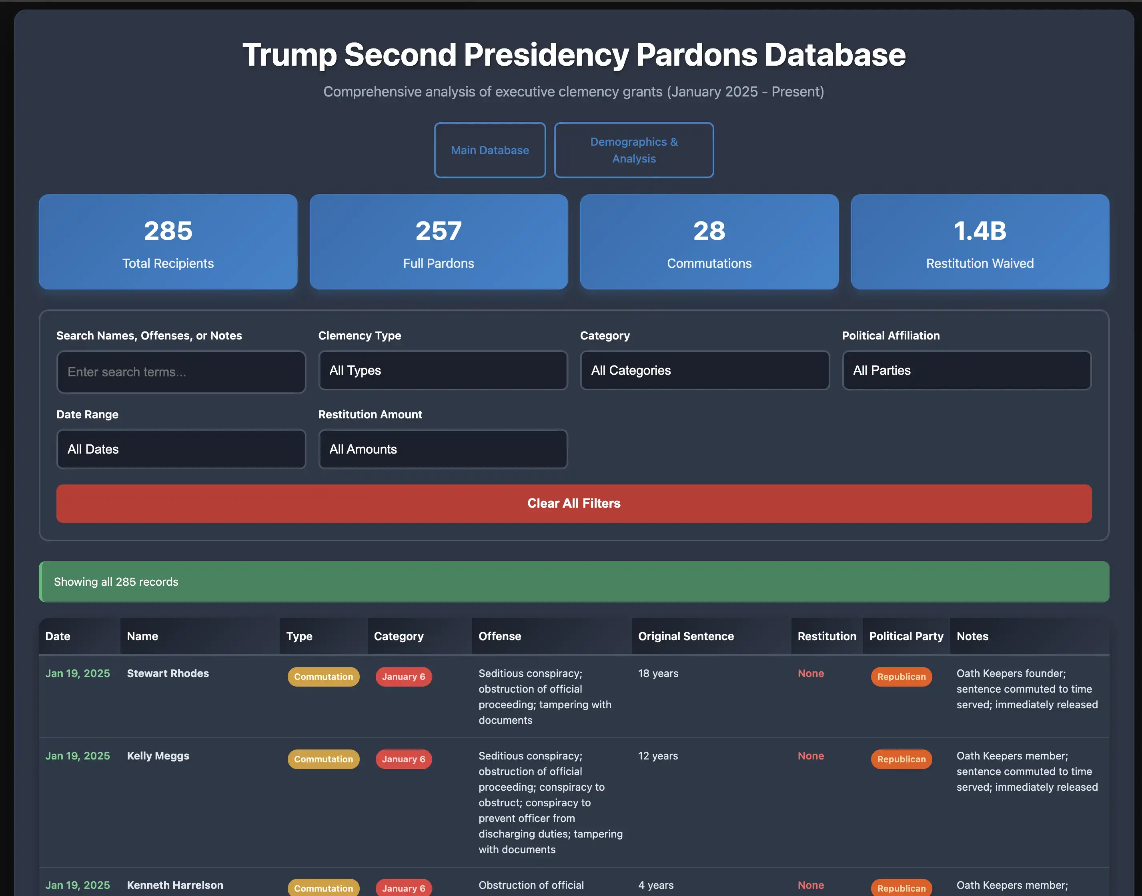Click 'None' restitution in Kelly Meggs row
The image size is (1142, 896).
tap(811, 756)
